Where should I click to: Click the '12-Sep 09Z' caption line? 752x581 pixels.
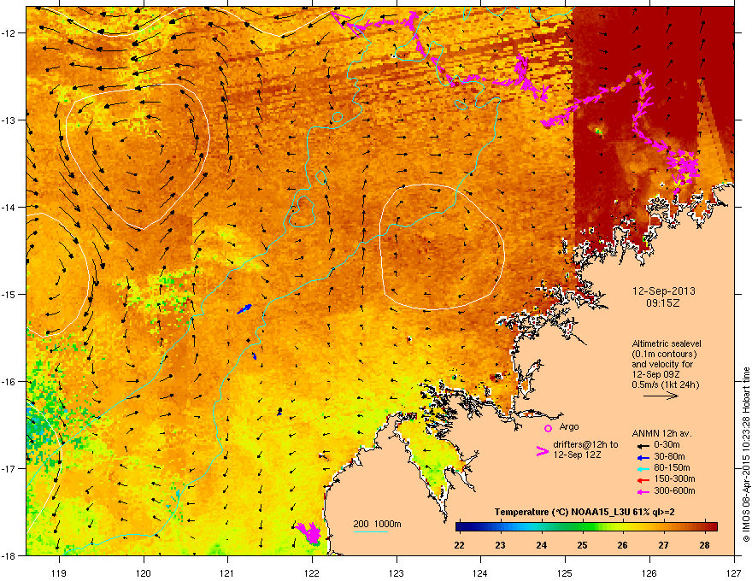coord(655,374)
